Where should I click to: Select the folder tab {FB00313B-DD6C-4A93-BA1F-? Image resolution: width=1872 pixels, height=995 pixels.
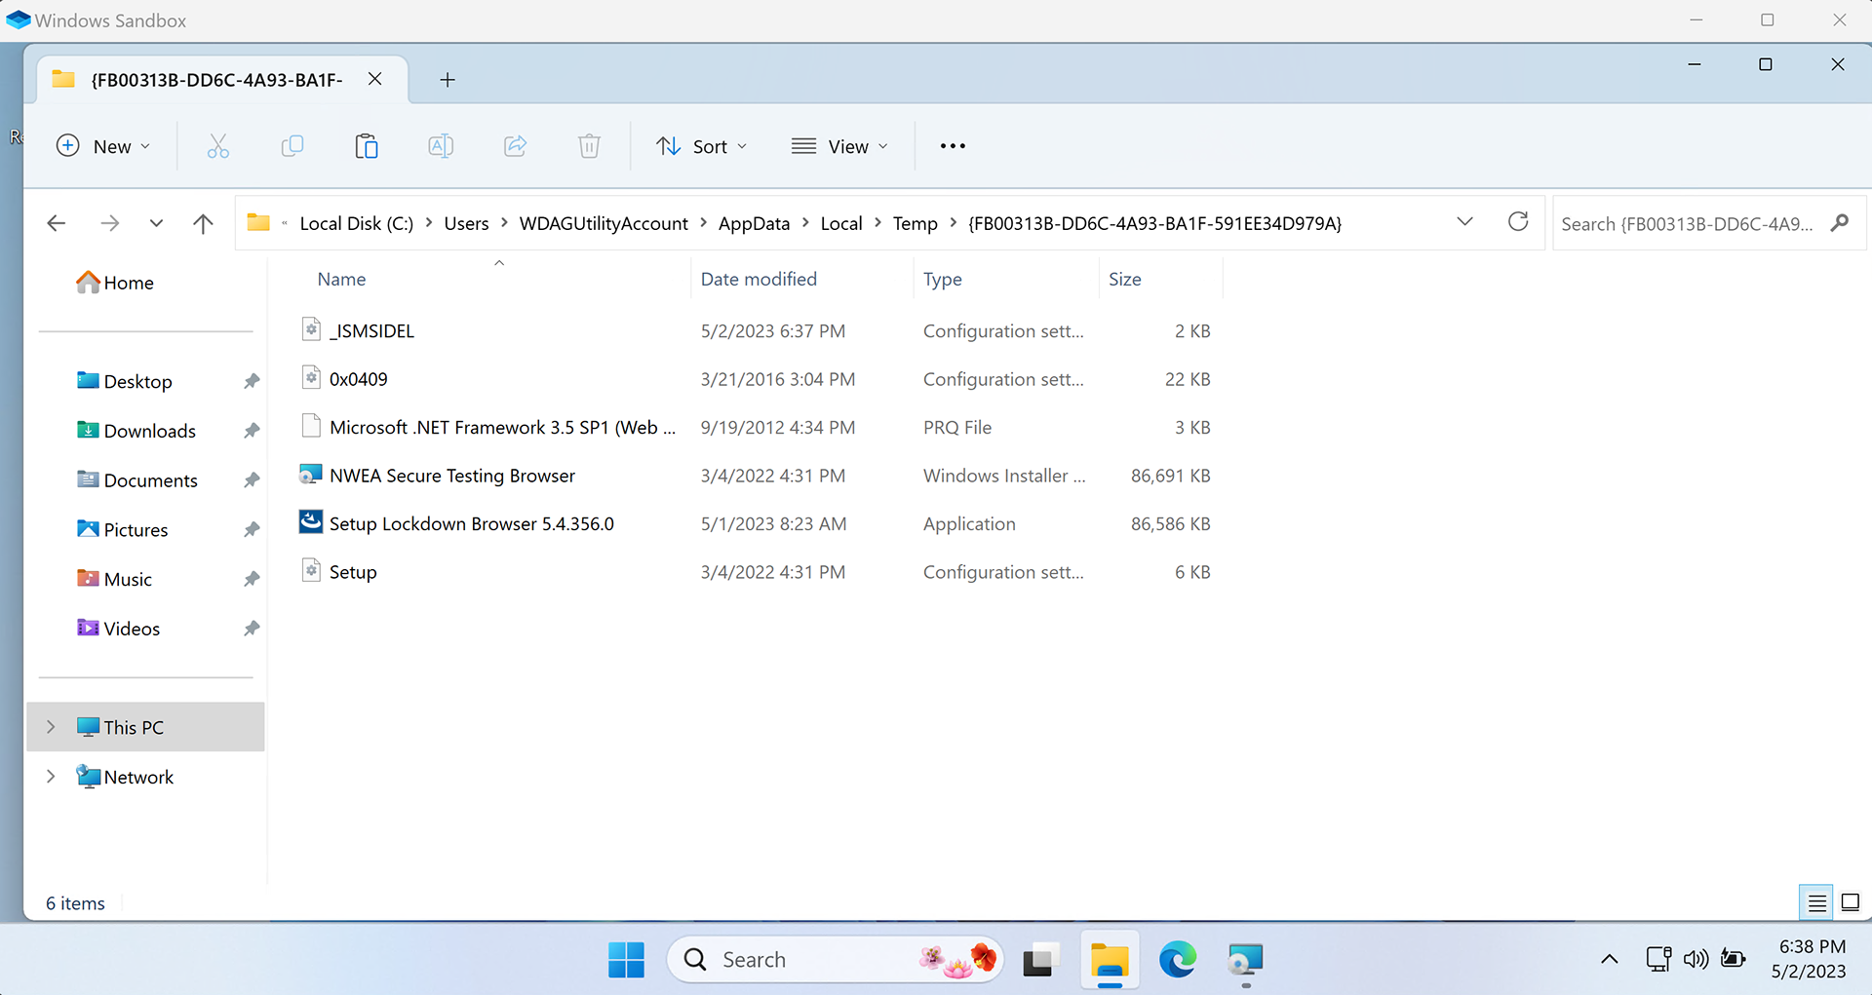tap(216, 80)
